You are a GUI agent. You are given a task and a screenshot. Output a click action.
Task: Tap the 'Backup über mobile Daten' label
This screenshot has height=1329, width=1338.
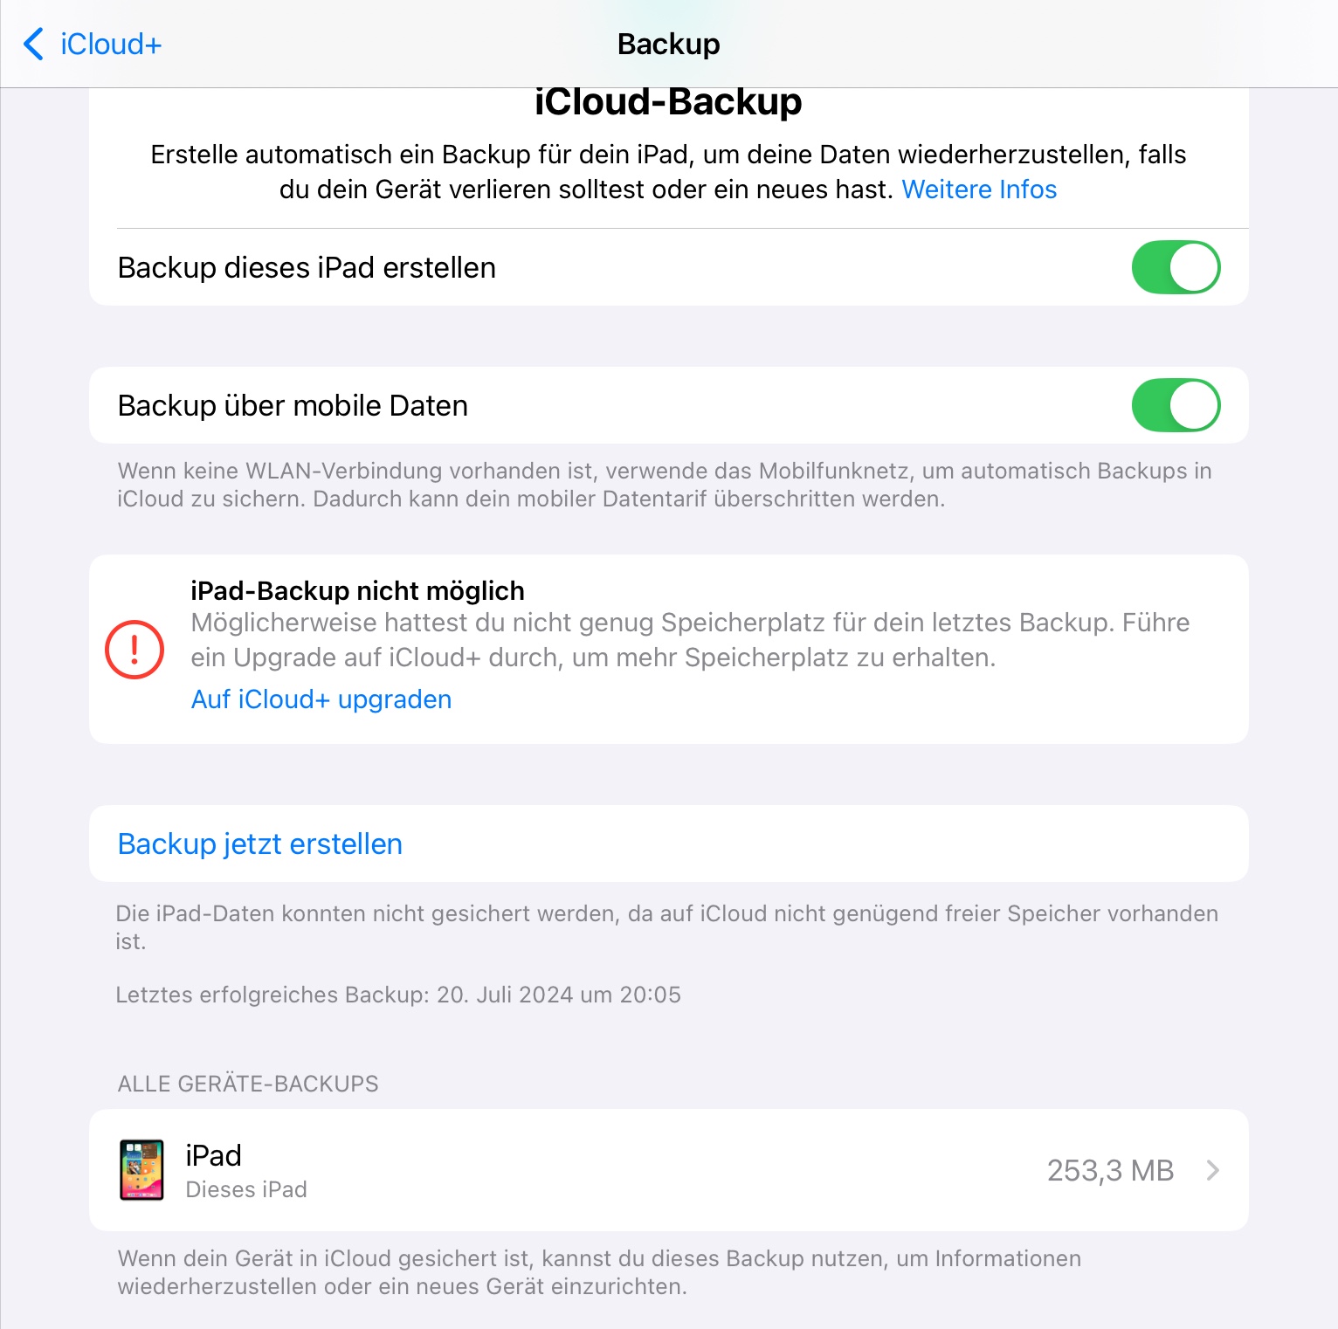[x=293, y=405]
